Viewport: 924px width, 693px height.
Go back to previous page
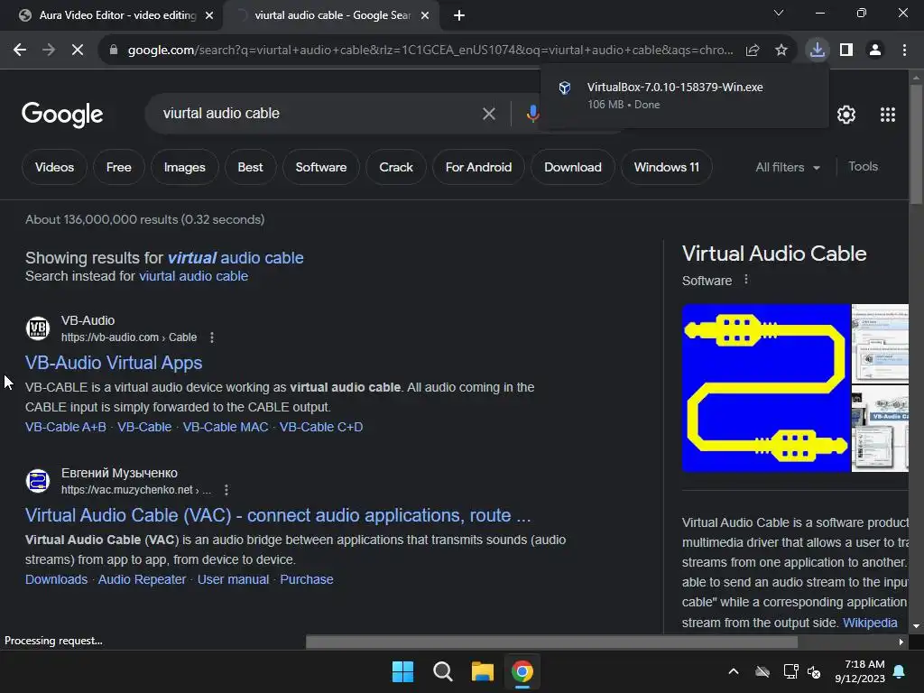(x=20, y=51)
